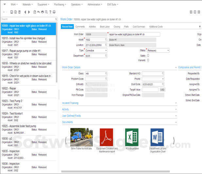Click the search magnifier in list search box
Image resolution: width=202 pixels, height=174 pixels.
pyautogui.click(x=56, y=19)
